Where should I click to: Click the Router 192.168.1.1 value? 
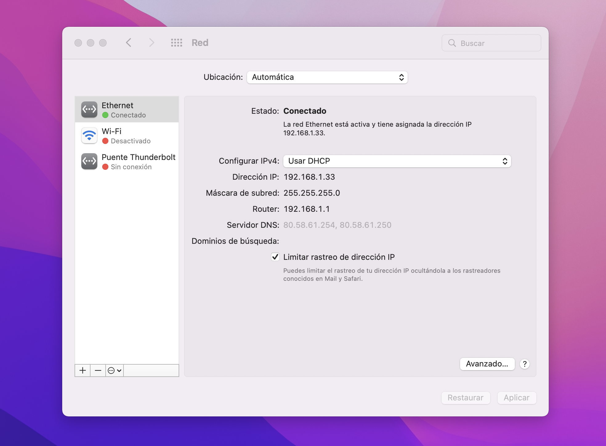coord(307,209)
